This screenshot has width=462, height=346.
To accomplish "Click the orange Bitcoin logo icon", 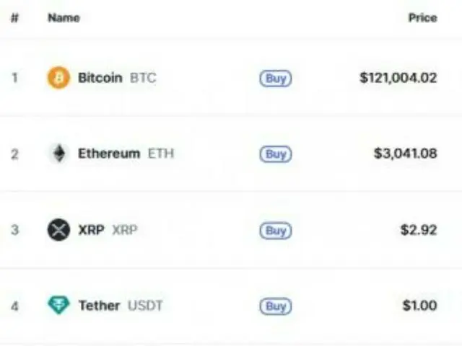I will (x=58, y=78).
